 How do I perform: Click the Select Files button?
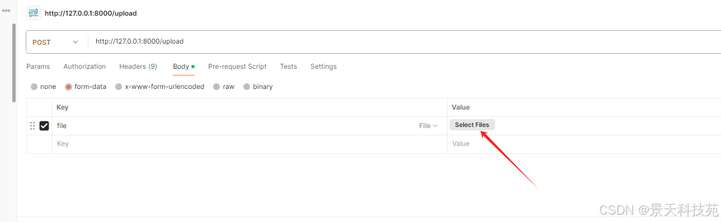(472, 125)
